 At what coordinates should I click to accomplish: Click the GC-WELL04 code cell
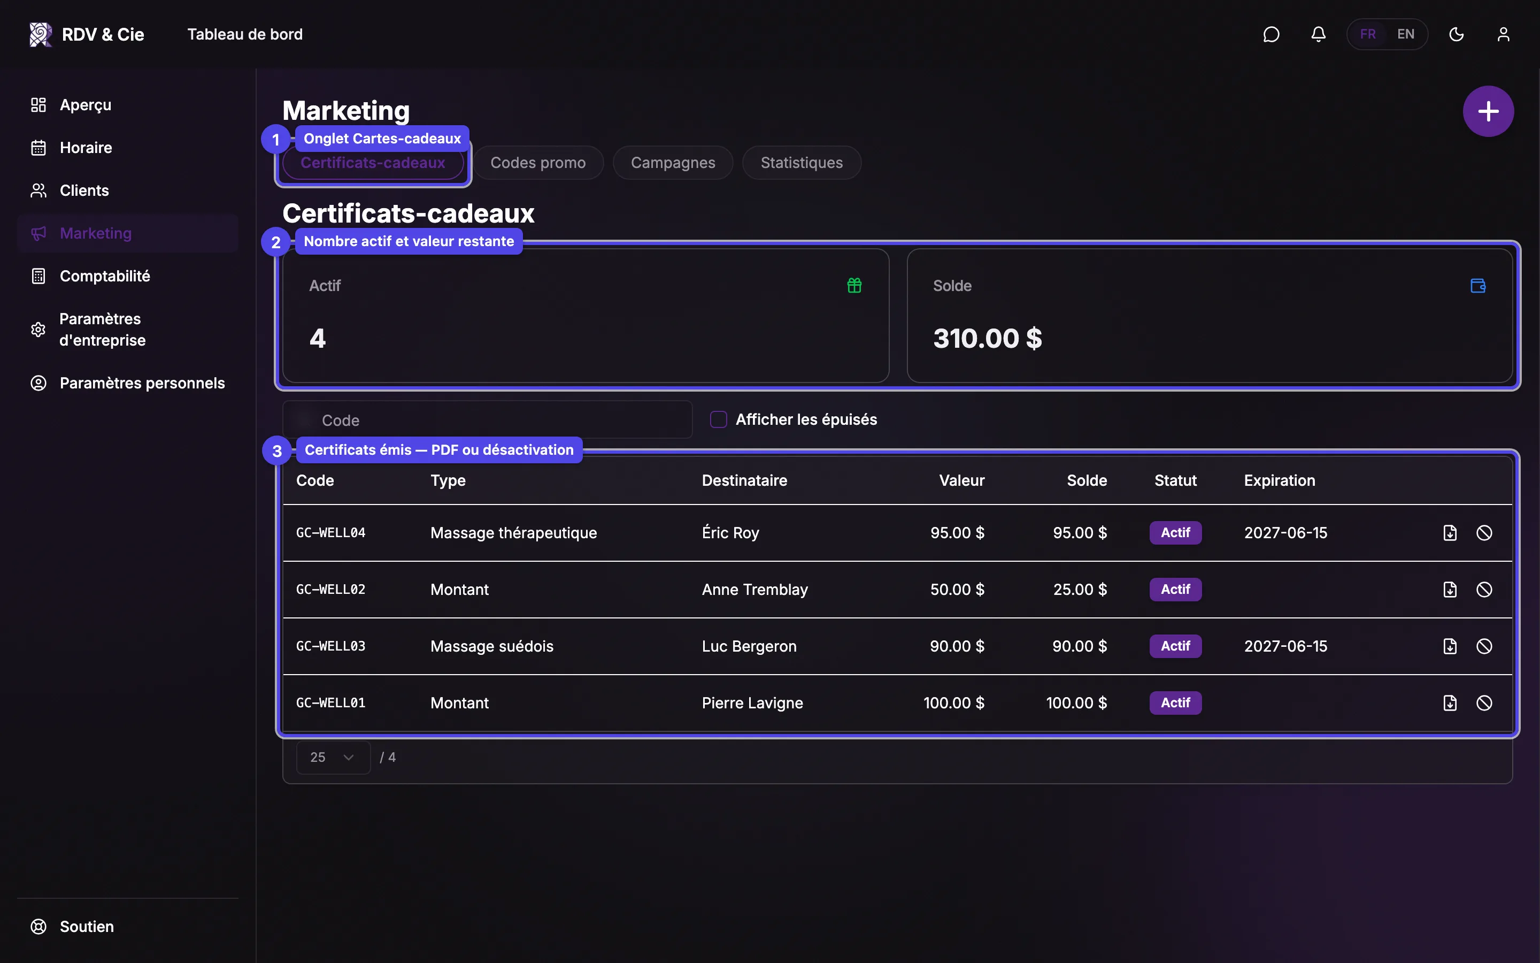[331, 533]
